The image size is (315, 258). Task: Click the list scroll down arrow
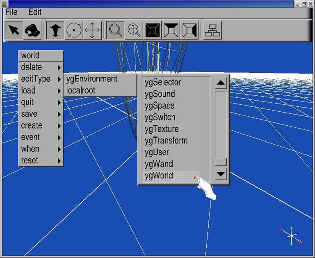221,174
